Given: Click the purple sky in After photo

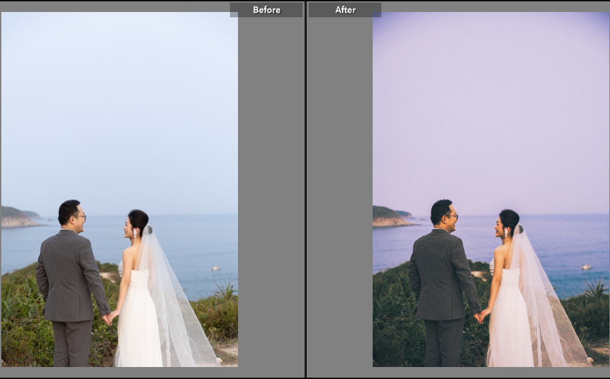Looking at the screenshot, I should [491, 100].
